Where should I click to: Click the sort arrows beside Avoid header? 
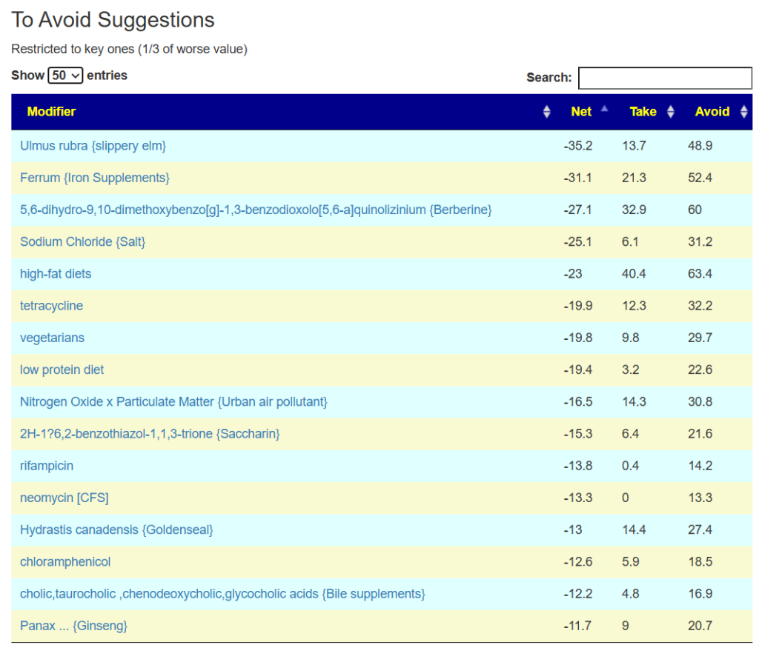click(x=744, y=112)
